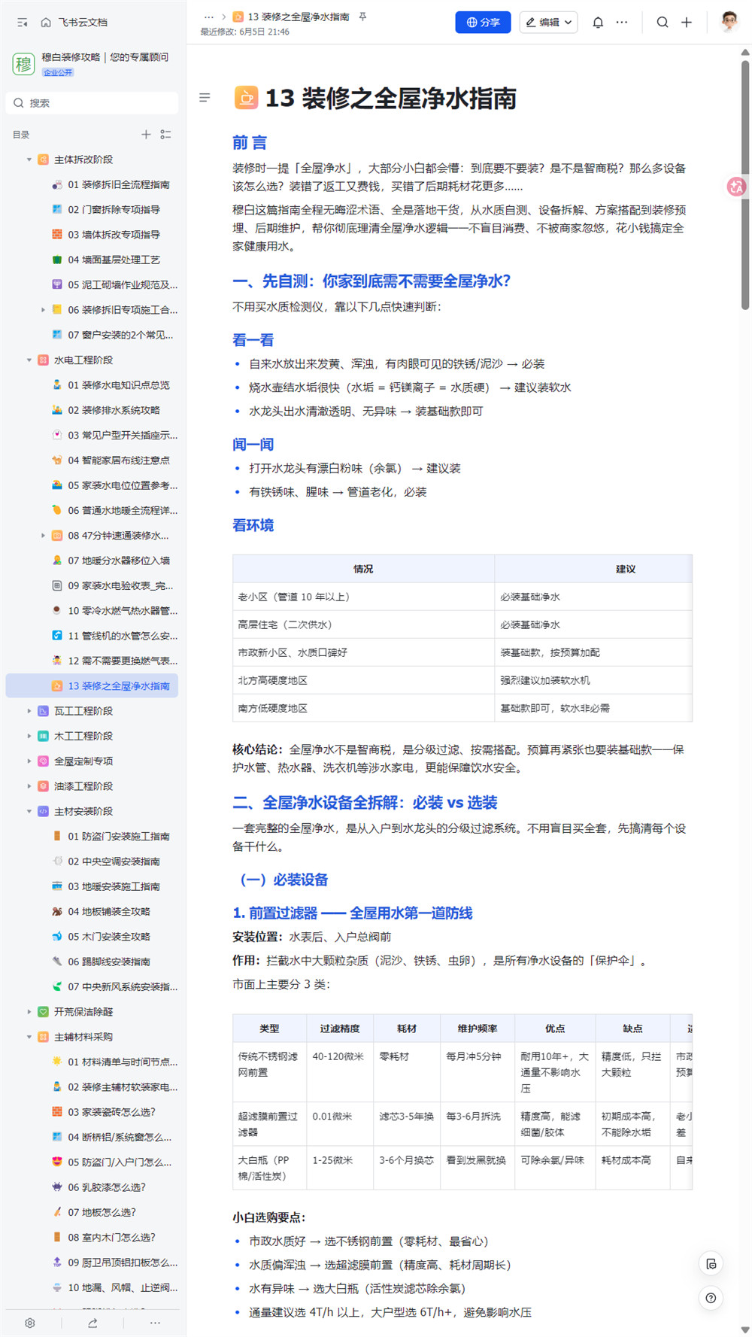Open the 穆白装修攻略 knowledge base logo
This screenshot has height=1337, width=752.
point(23,64)
